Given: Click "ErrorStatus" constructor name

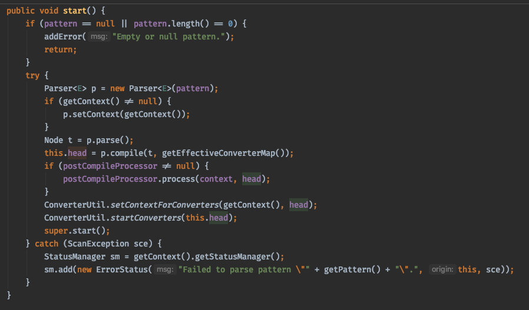Looking at the screenshot, I should [122, 269].
